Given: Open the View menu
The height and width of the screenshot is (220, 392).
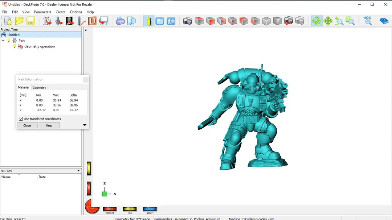Looking at the screenshot, I should click(26, 12).
